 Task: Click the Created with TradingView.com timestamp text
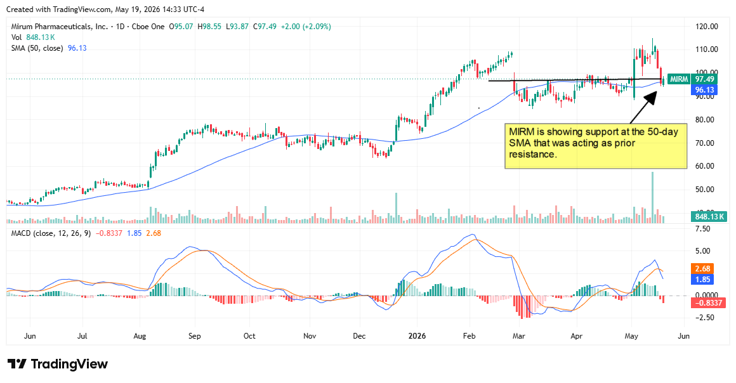(x=105, y=10)
